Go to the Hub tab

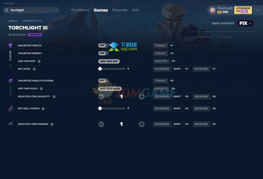tap(135, 10)
